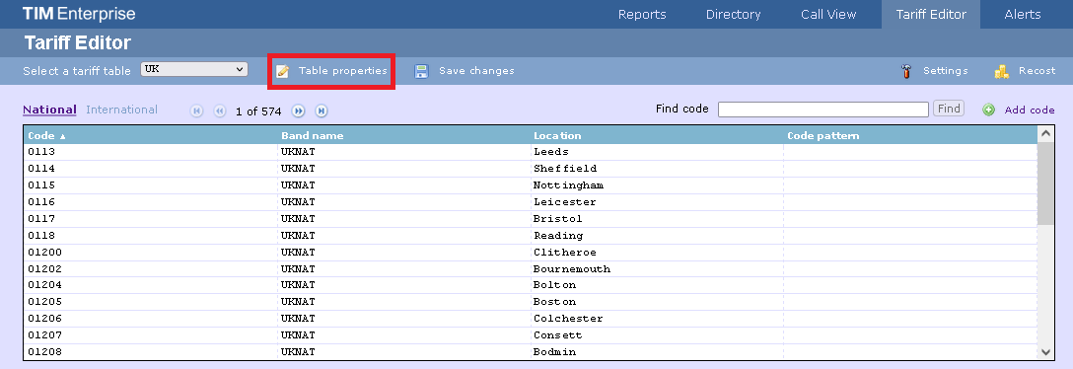Click the Nottingham location cell
The image size is (1073, 369).
point(657,185)
